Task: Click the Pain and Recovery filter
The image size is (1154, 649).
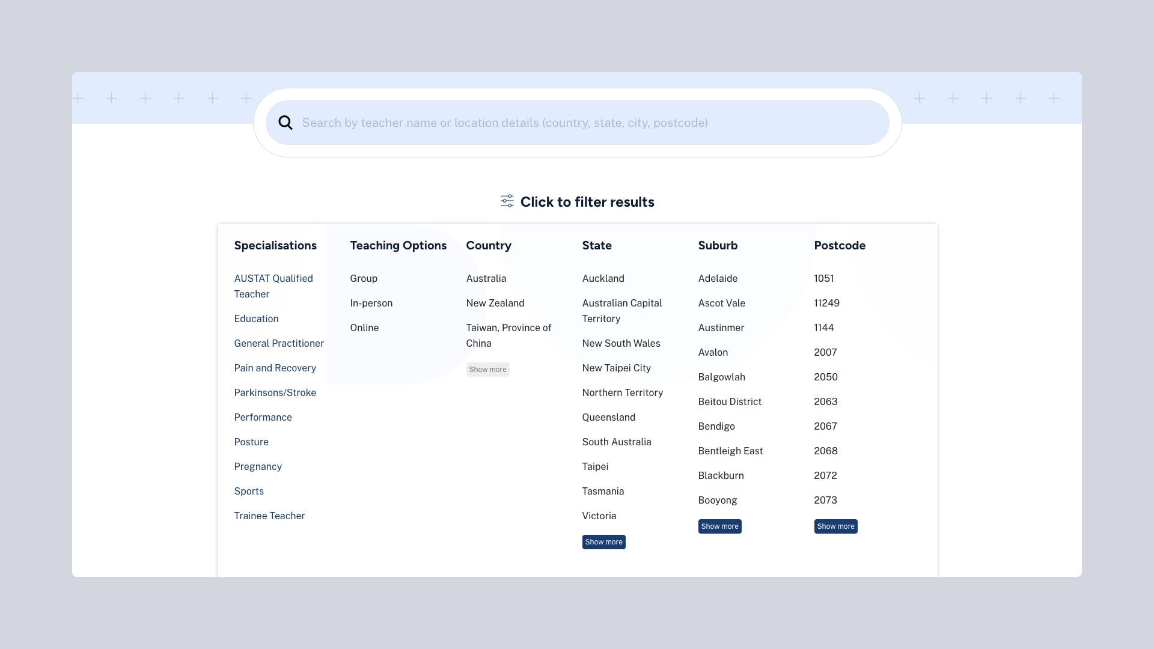Action: coord(274,368)
